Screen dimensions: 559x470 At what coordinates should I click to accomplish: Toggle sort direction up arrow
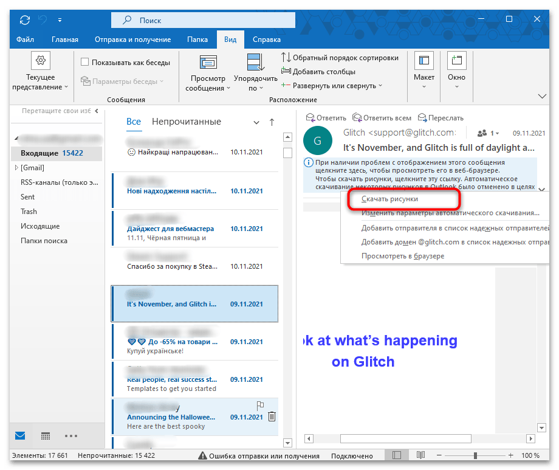[x=272, y=122]
